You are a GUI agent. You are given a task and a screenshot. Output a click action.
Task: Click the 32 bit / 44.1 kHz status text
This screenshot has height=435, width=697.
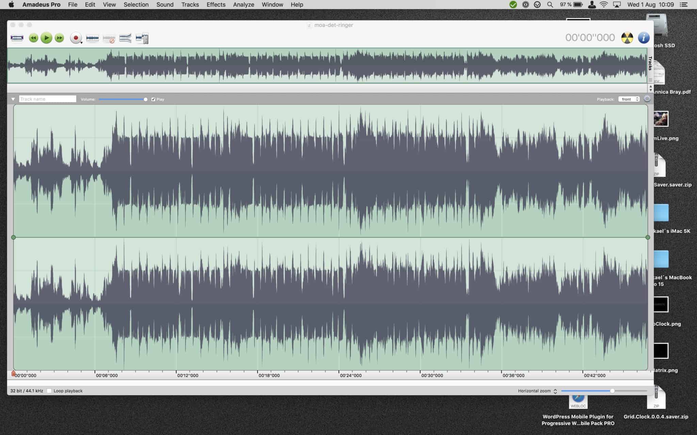(x=27, y=391)
